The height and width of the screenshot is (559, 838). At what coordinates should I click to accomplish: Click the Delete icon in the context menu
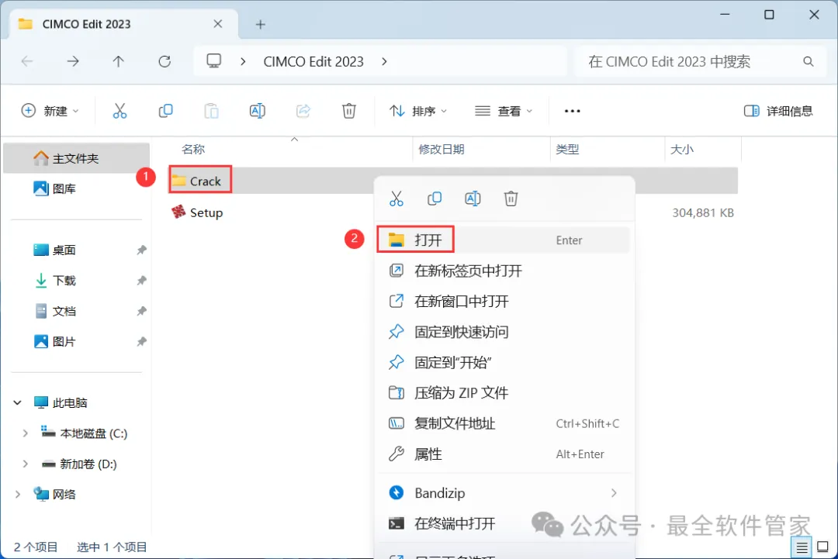[x=511, y=198]
